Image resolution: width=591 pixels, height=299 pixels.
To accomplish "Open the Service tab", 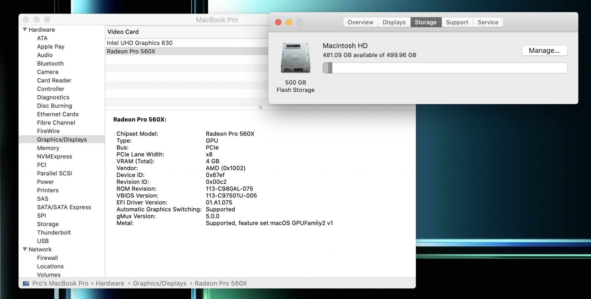I will pos(488,22).
